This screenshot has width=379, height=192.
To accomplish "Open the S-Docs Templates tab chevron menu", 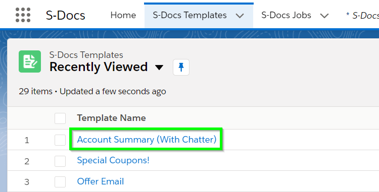I will pyautogui.click(x=240, y=16).
